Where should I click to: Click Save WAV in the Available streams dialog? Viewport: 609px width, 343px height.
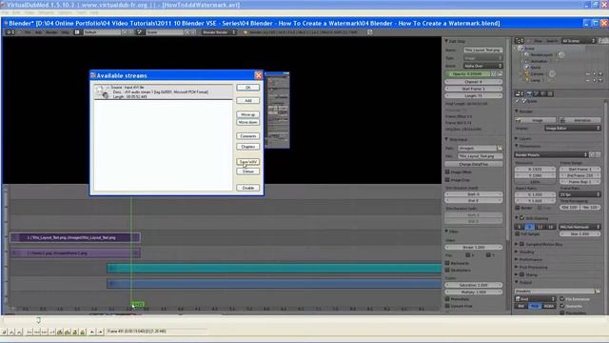click(247, 161)
